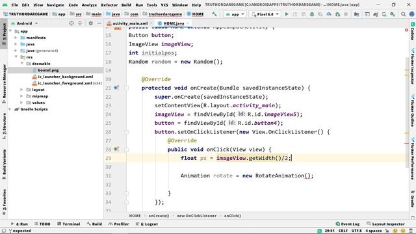The width and height of the screenshot is (416, 234).
Task: Open the Navigate menu
Action: click(55, 5)
